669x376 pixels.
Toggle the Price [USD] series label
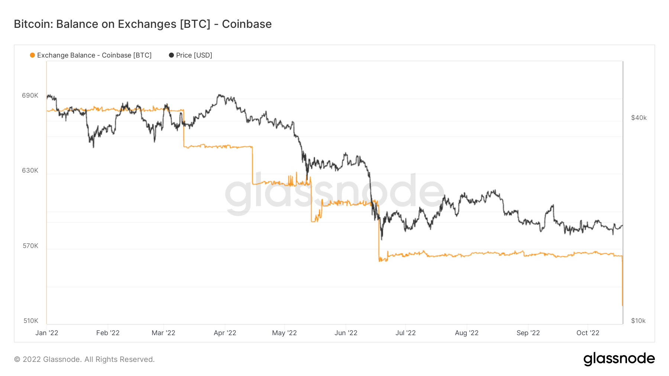[x=194, y=55]
